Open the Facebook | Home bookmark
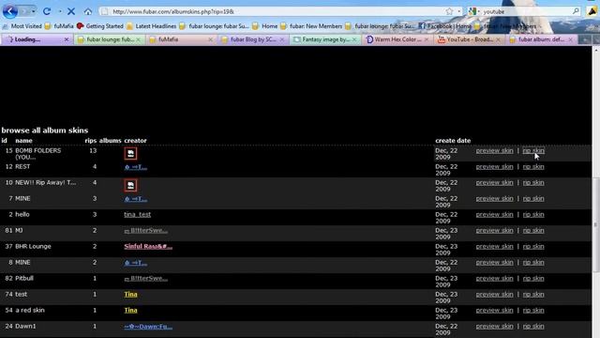Screen dimensions: 600x338 click(445, 26)
